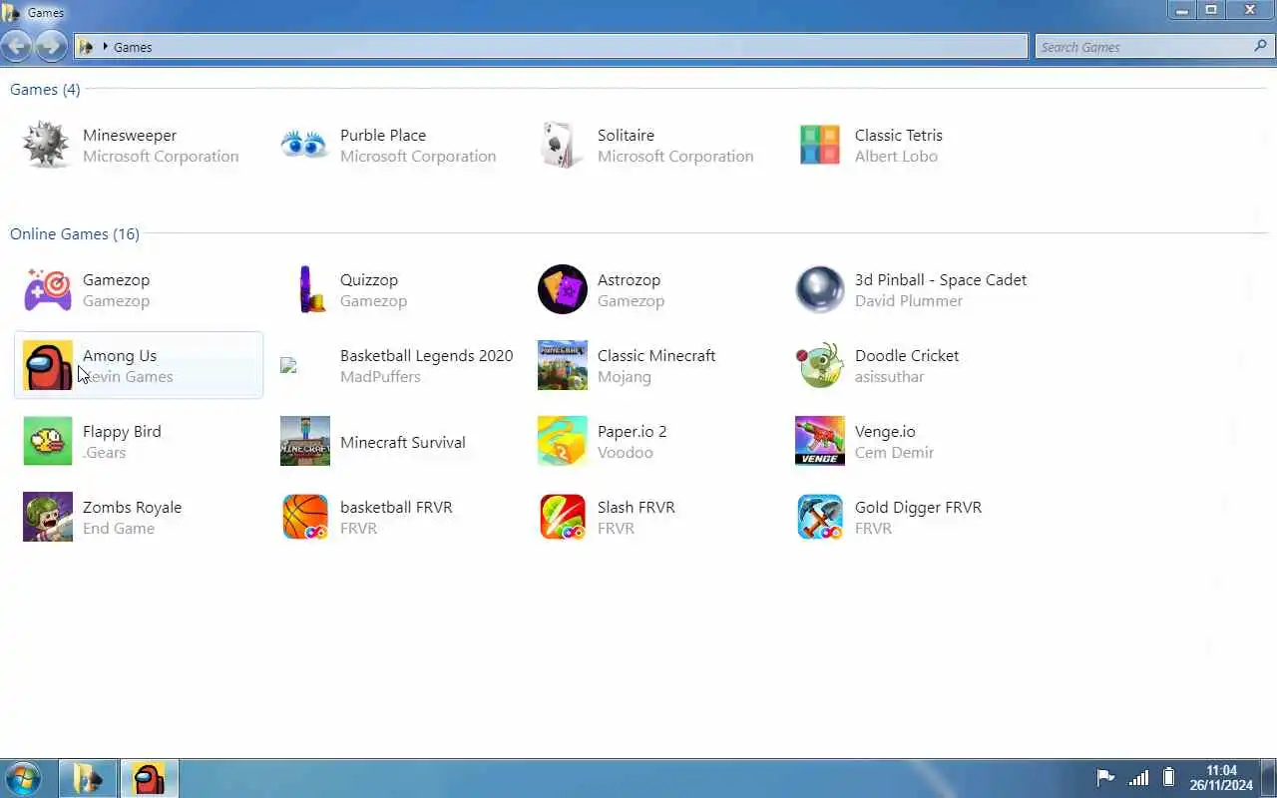Click the basketball FRVR ball icon
1277x798 pixels.
pos(305,517)
